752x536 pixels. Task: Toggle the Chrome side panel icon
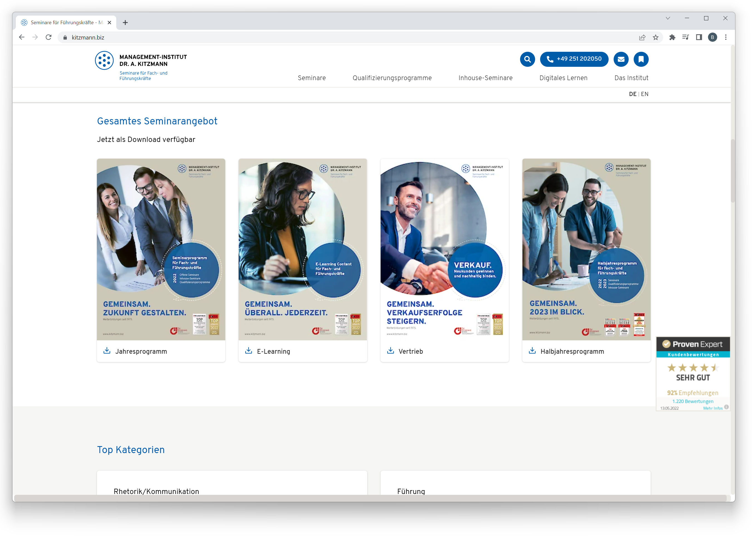(699, 37)
